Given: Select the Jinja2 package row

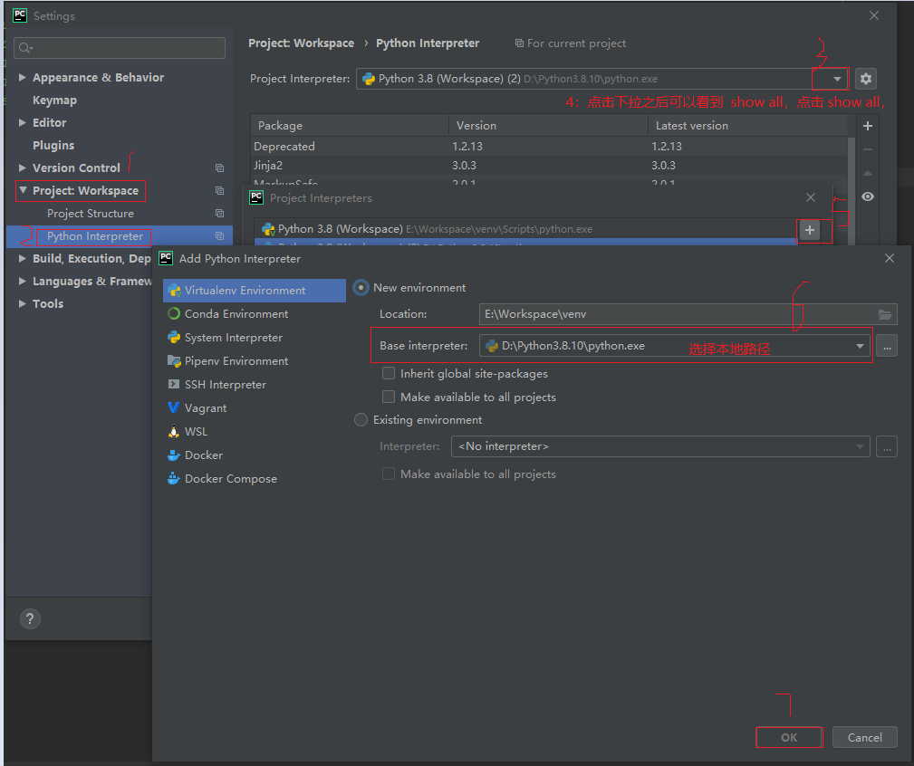Looking at the screenshot, I should point(550,166).
